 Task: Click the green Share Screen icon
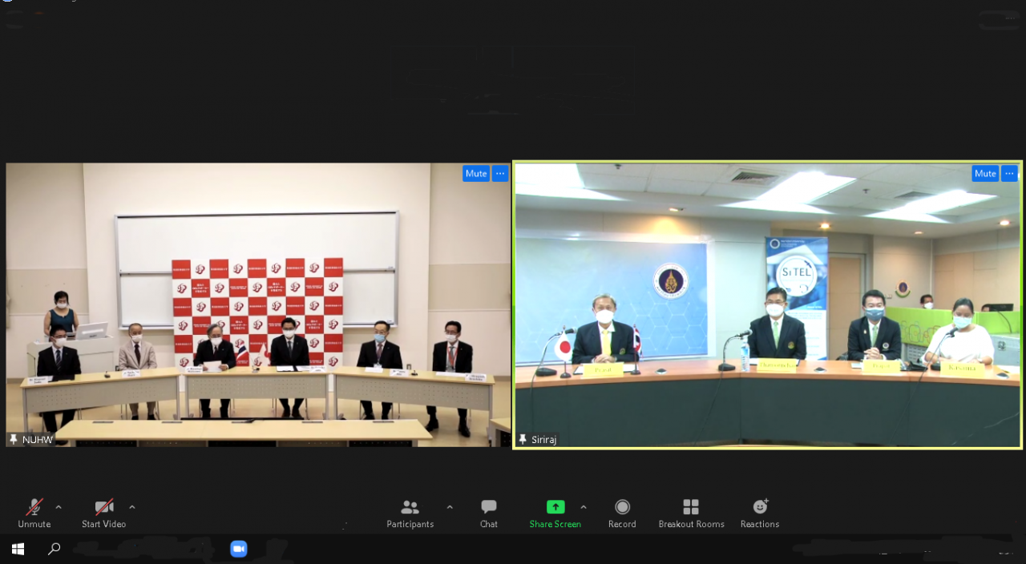pos(555,507)
